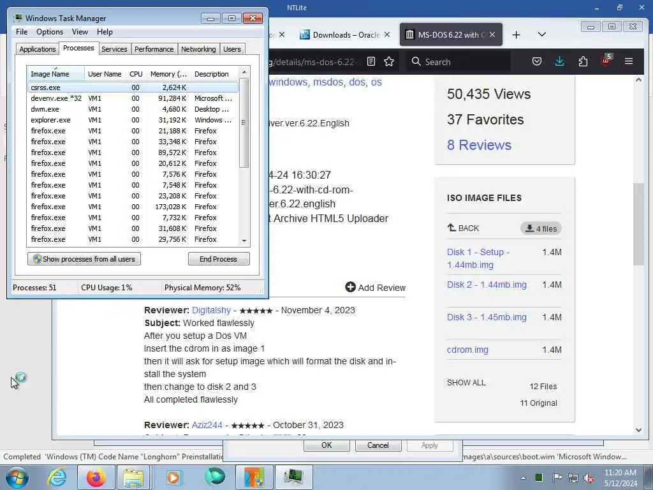Open Action Center flag tray icon
Screen dimensions: 653x490
pos(557,477)
